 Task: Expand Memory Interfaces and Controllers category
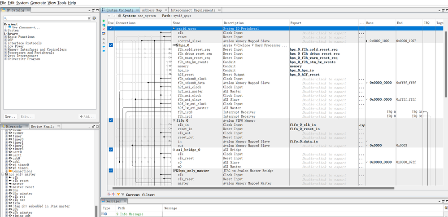point(6,49)
